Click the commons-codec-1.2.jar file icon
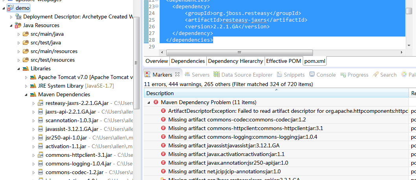 coord(40,172)
